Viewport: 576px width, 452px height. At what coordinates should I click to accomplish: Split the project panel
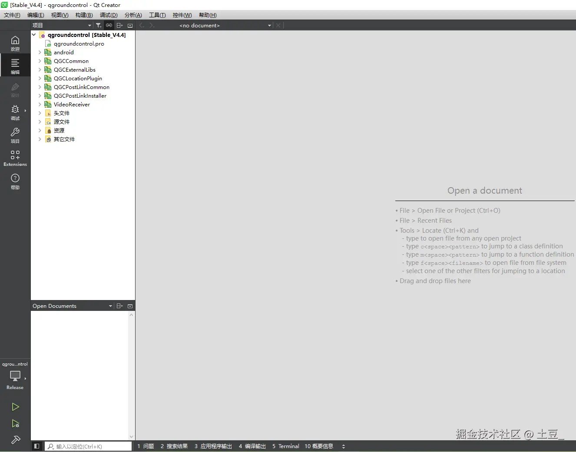(120, 25)
